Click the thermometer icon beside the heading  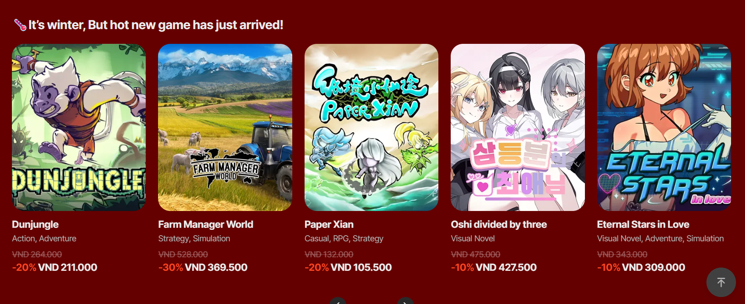point(20,25)
